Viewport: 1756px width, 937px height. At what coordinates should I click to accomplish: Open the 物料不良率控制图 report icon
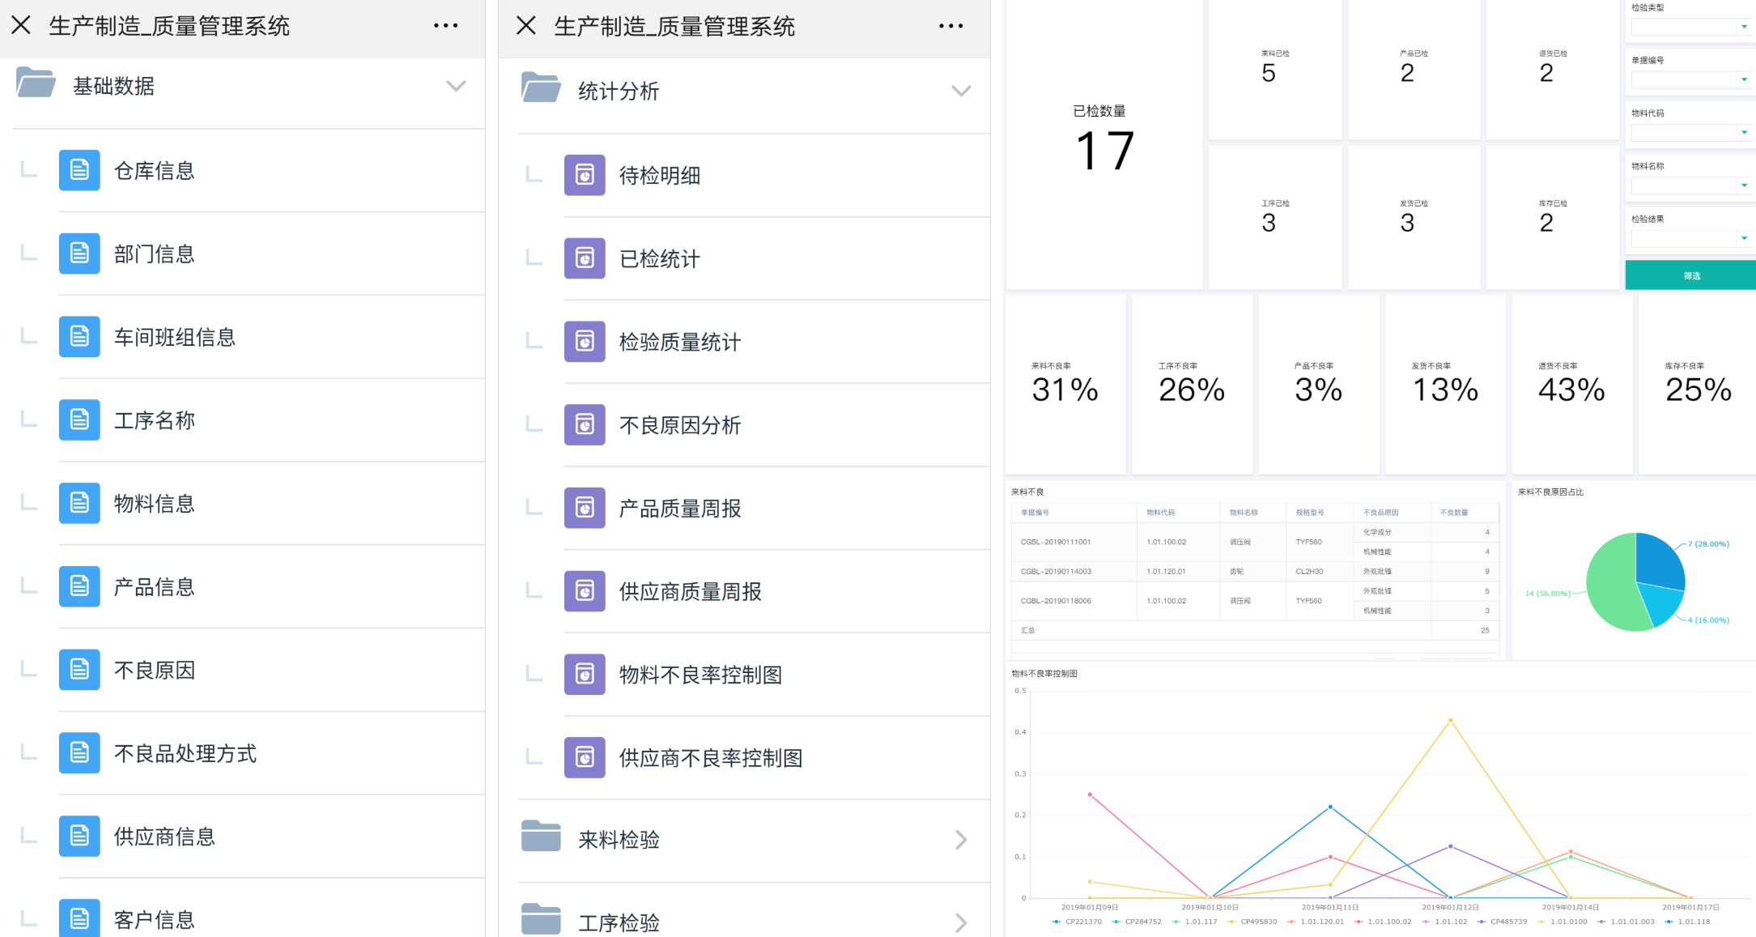(x=585, y=675)
